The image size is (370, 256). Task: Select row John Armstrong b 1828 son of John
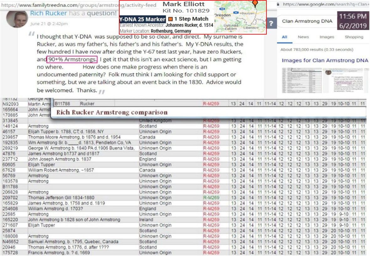[184, 220]
